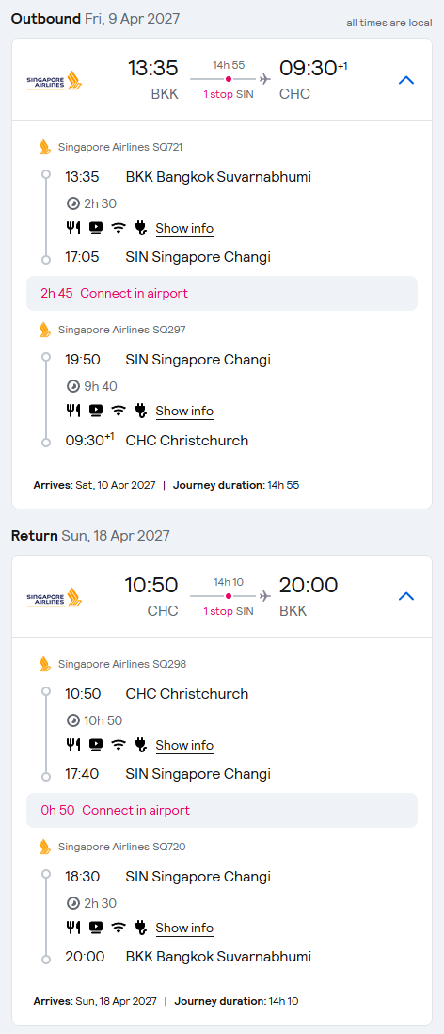The width and height of the screenshot is (444, 1034).
Task: Click the 0h 50 Connect in airport banner
Action: pyautogui.click(x=222, y=811)
